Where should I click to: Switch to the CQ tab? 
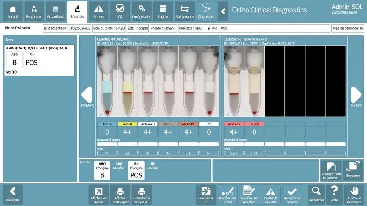(x=120, y=11)
